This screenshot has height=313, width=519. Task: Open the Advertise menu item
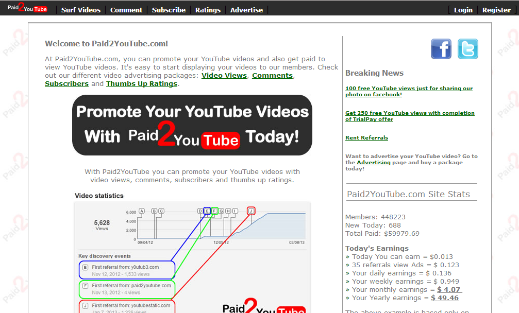(x=246, y=9)
